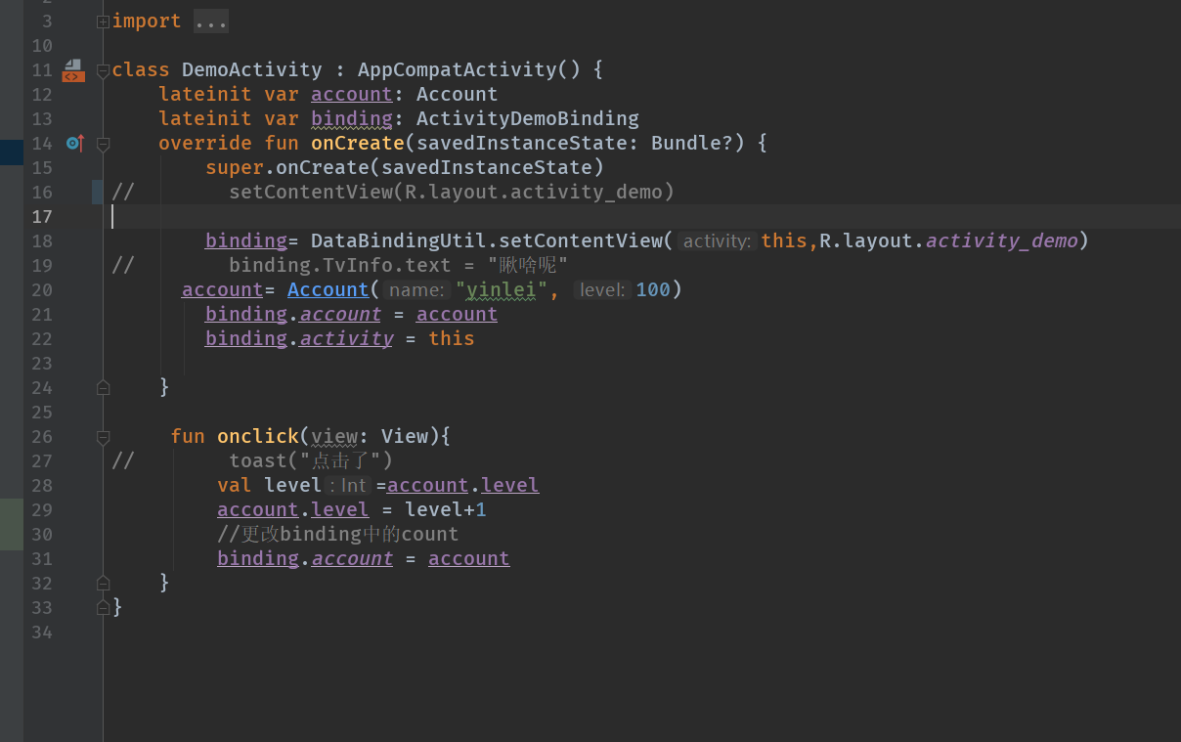Screen dimensions: 1181x742
Task: Click the underlined binding variable on line 18
Action: pyautogui.click(x=245, y=240)
